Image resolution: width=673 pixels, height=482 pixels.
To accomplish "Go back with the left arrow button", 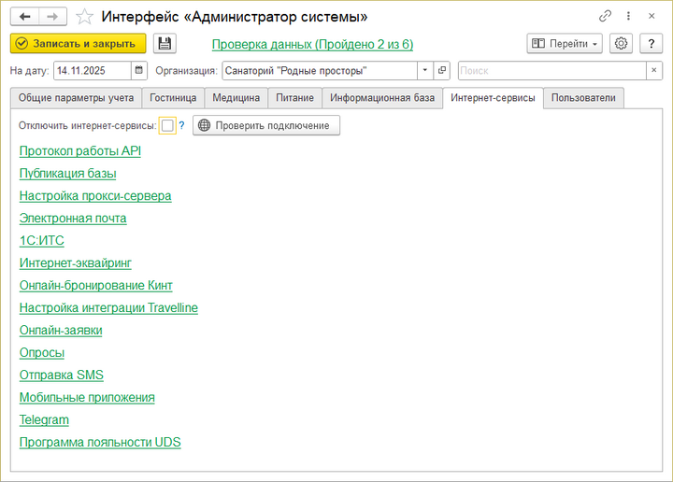I will 25,17.
